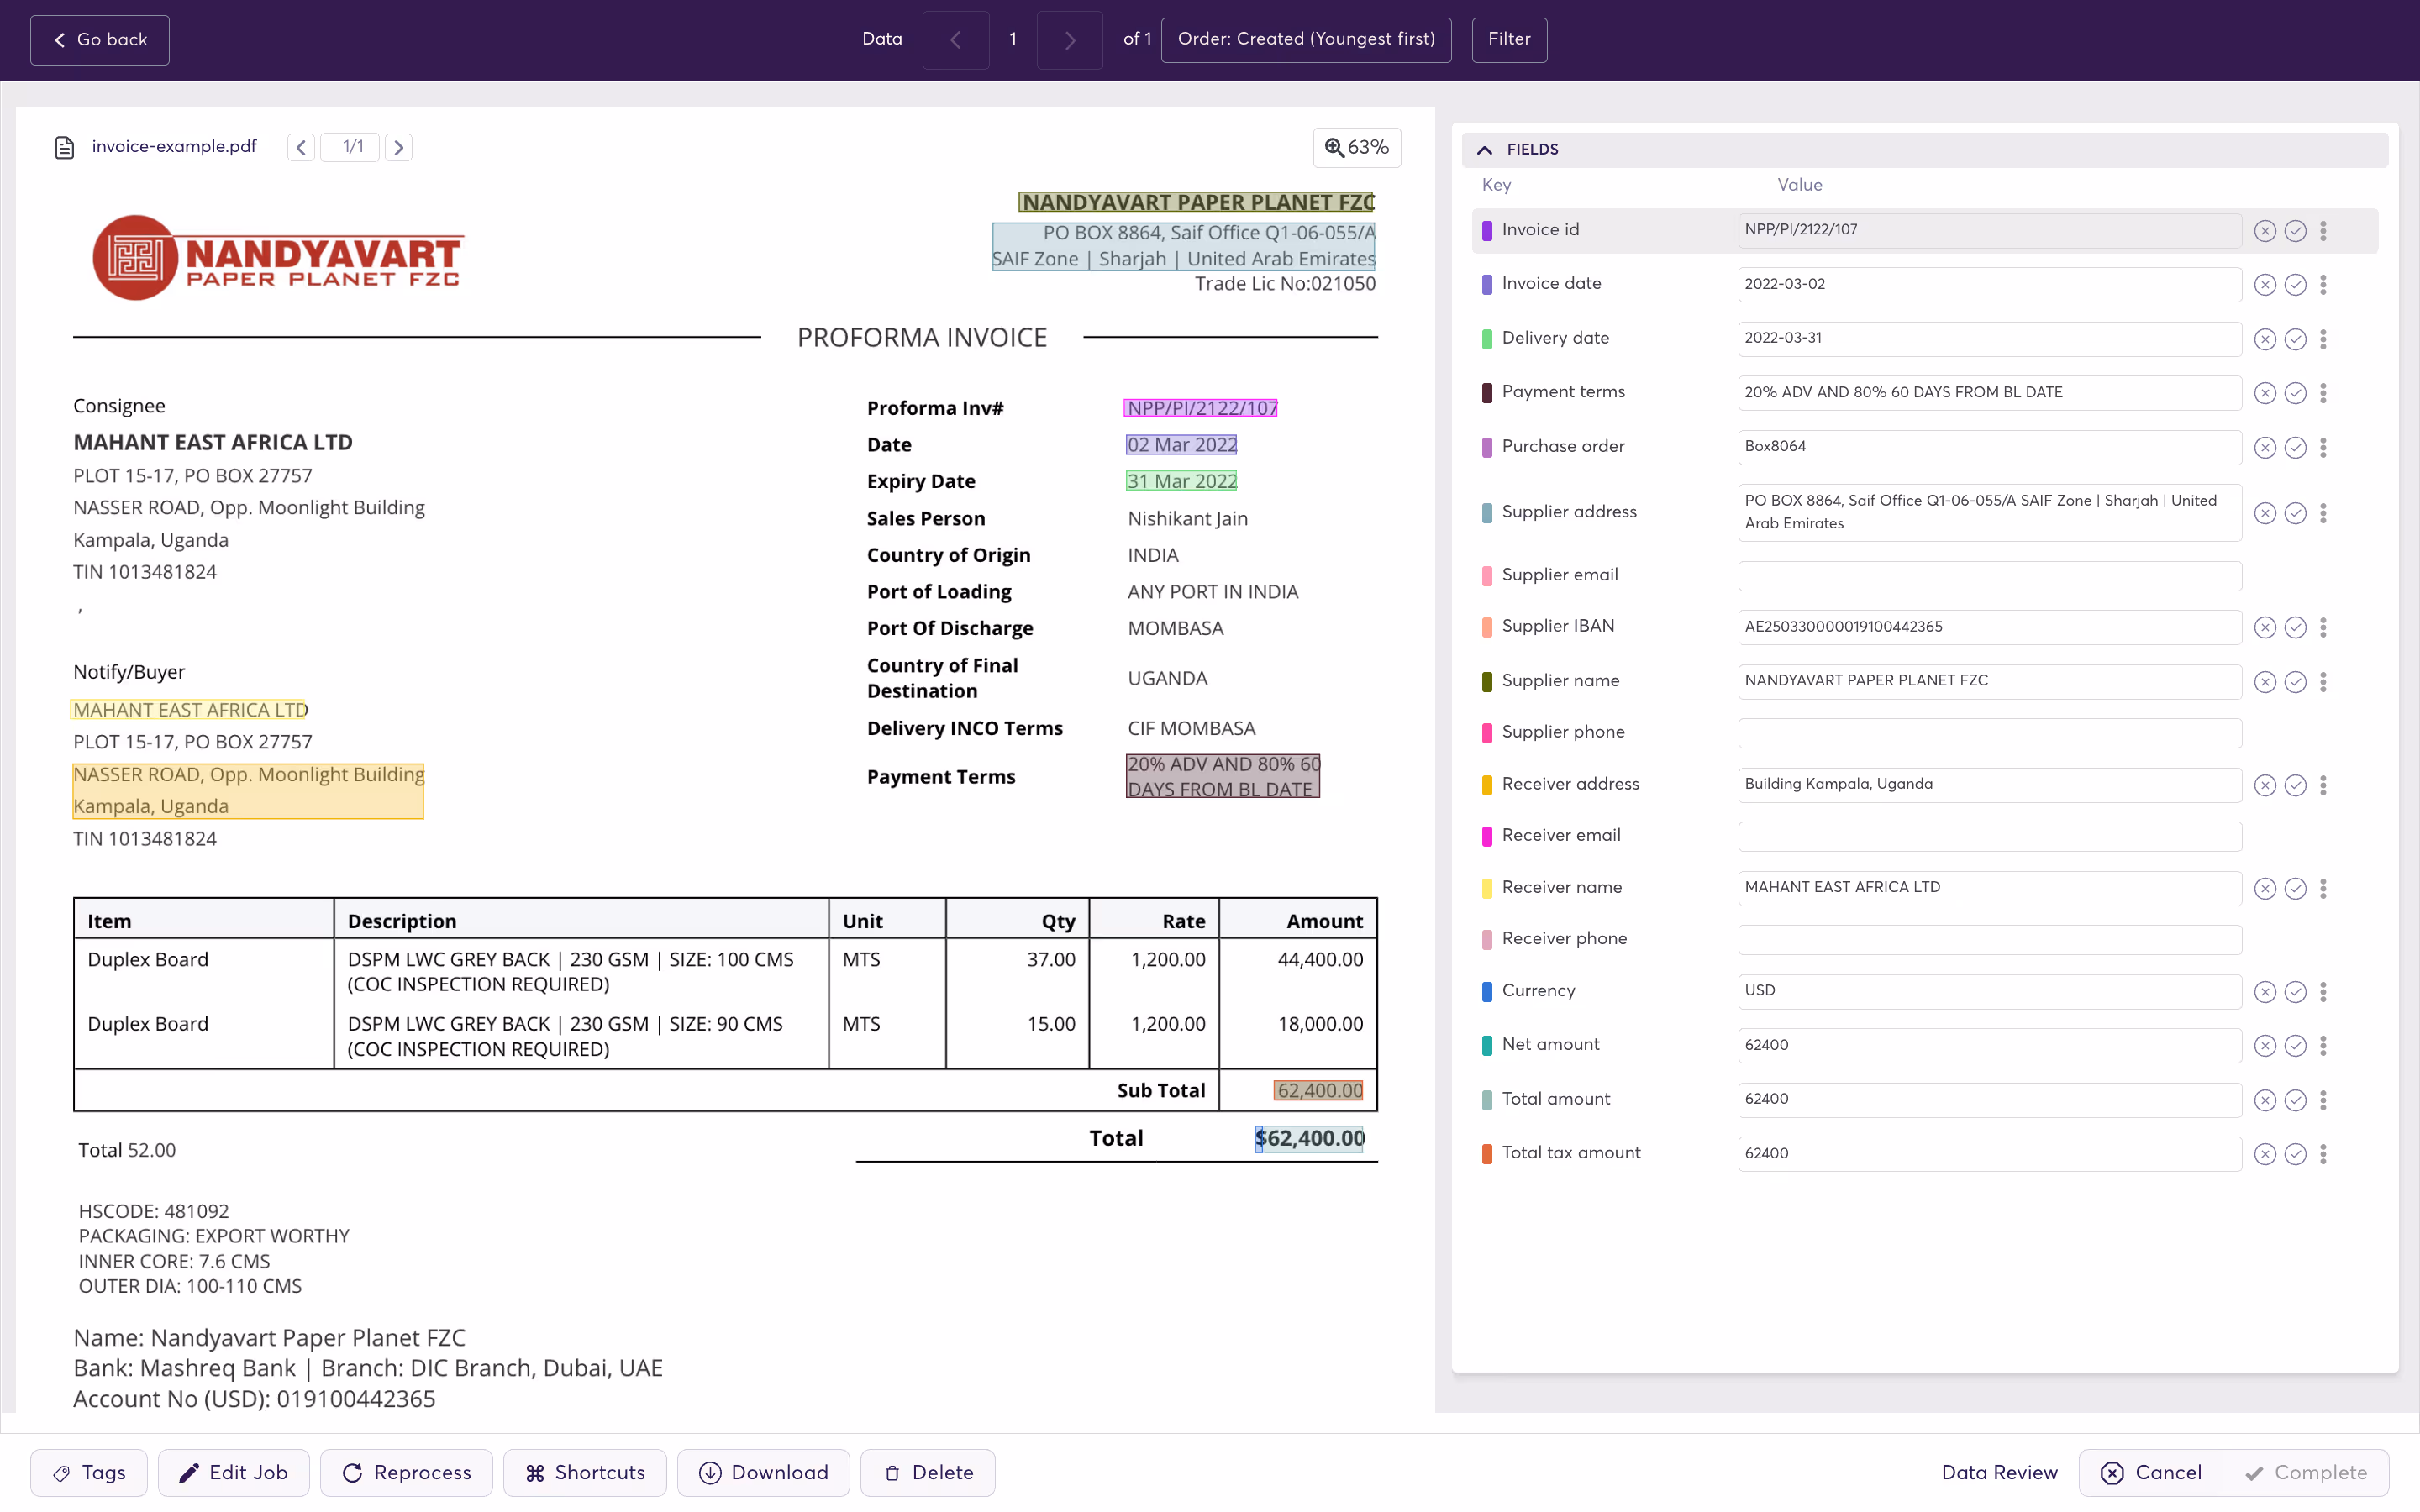Reject the Supplier IBAN value
The image size is (2420, 1512).
2265,627
